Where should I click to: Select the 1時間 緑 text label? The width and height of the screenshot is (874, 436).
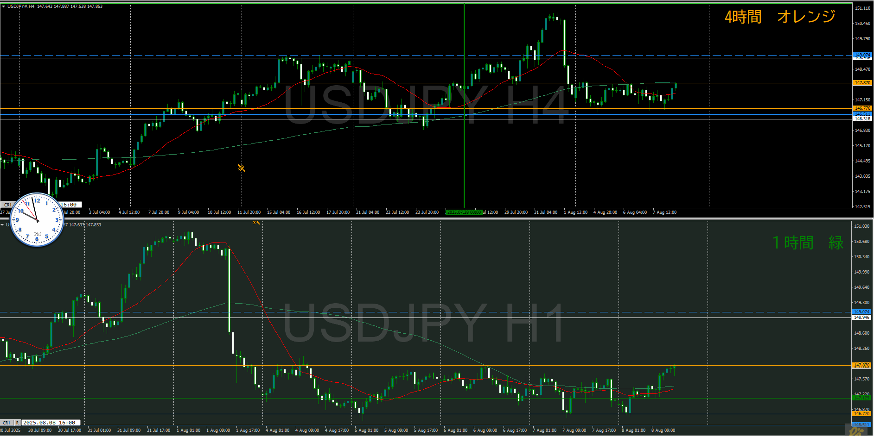(808, 243)
